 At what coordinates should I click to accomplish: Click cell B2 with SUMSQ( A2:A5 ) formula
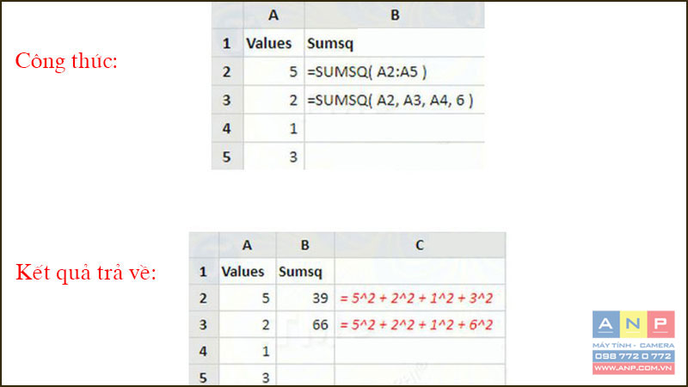393,72
